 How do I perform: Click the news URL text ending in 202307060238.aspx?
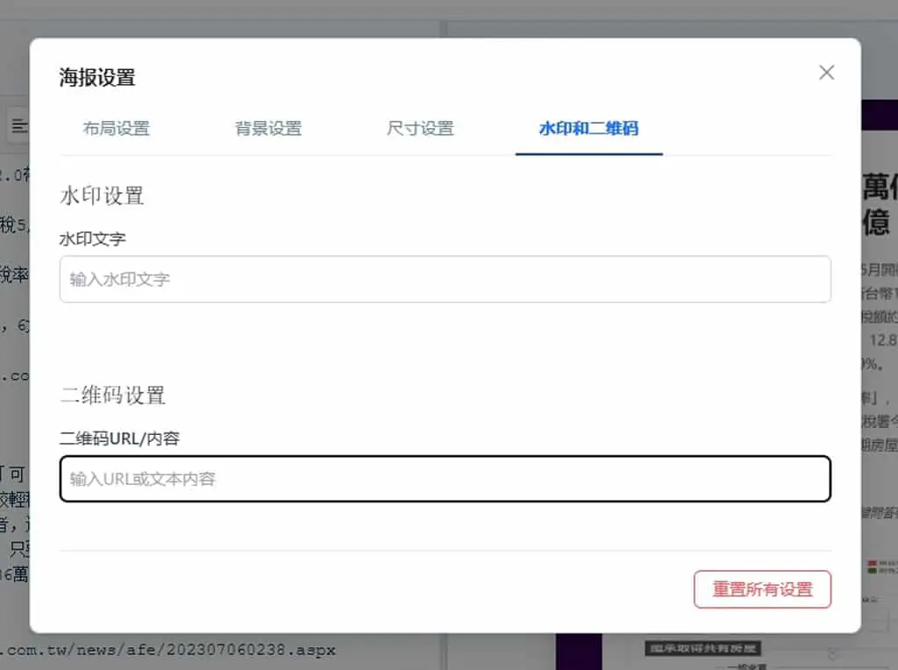click(x=167, y=651)
